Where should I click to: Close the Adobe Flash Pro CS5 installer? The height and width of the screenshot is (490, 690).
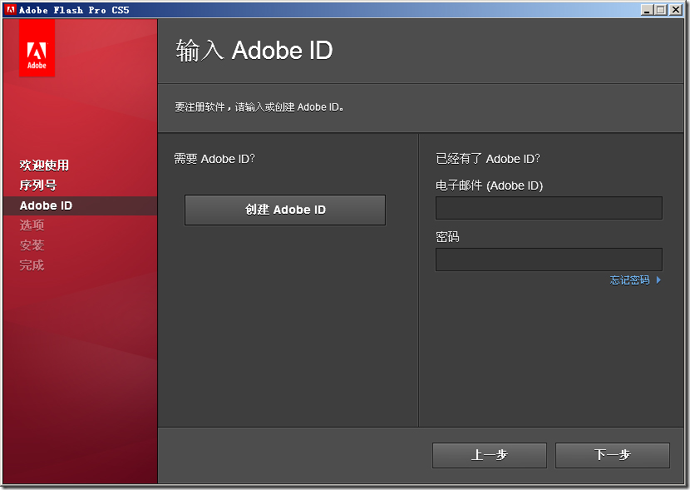[x=676, y=10]
